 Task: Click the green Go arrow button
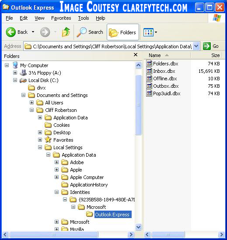(x=207, y=46)
